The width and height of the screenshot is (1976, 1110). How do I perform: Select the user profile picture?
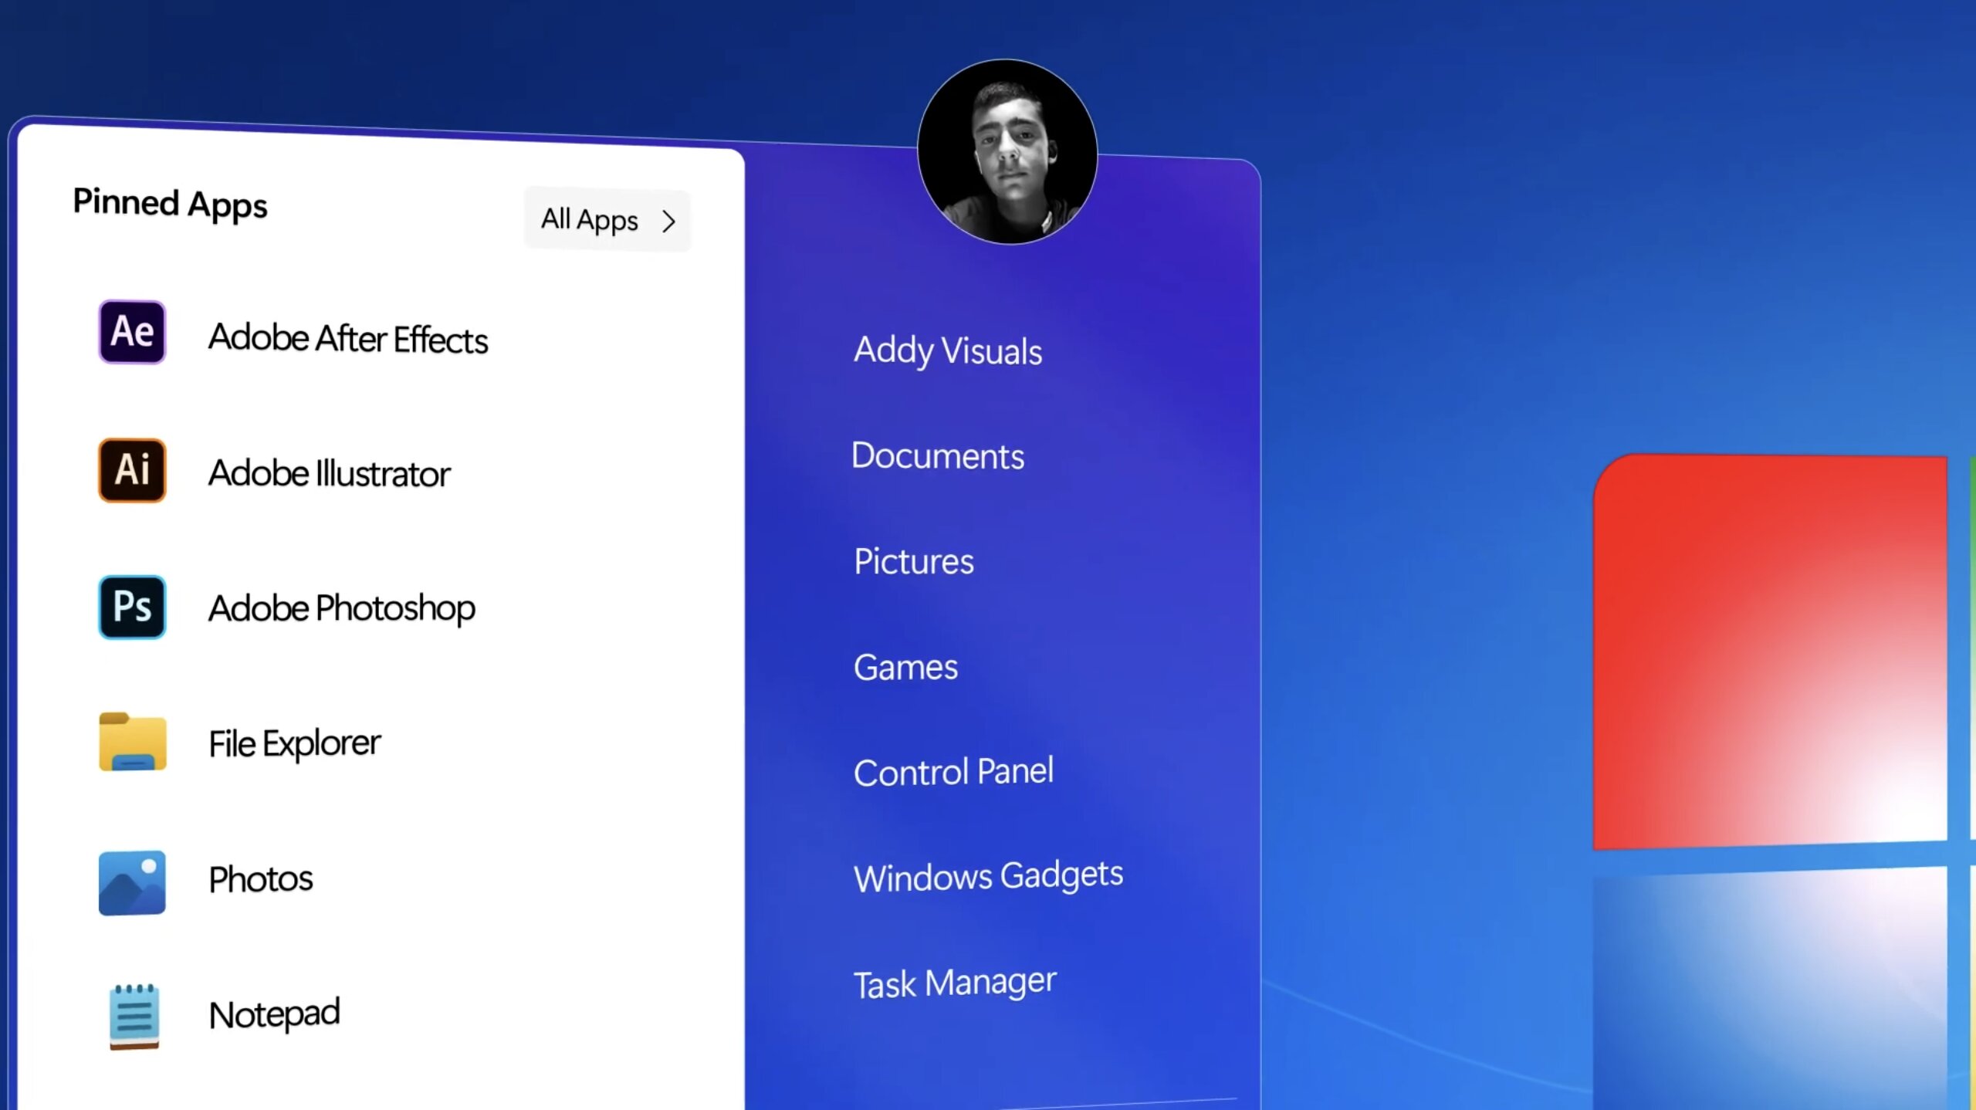point(1007,152)
